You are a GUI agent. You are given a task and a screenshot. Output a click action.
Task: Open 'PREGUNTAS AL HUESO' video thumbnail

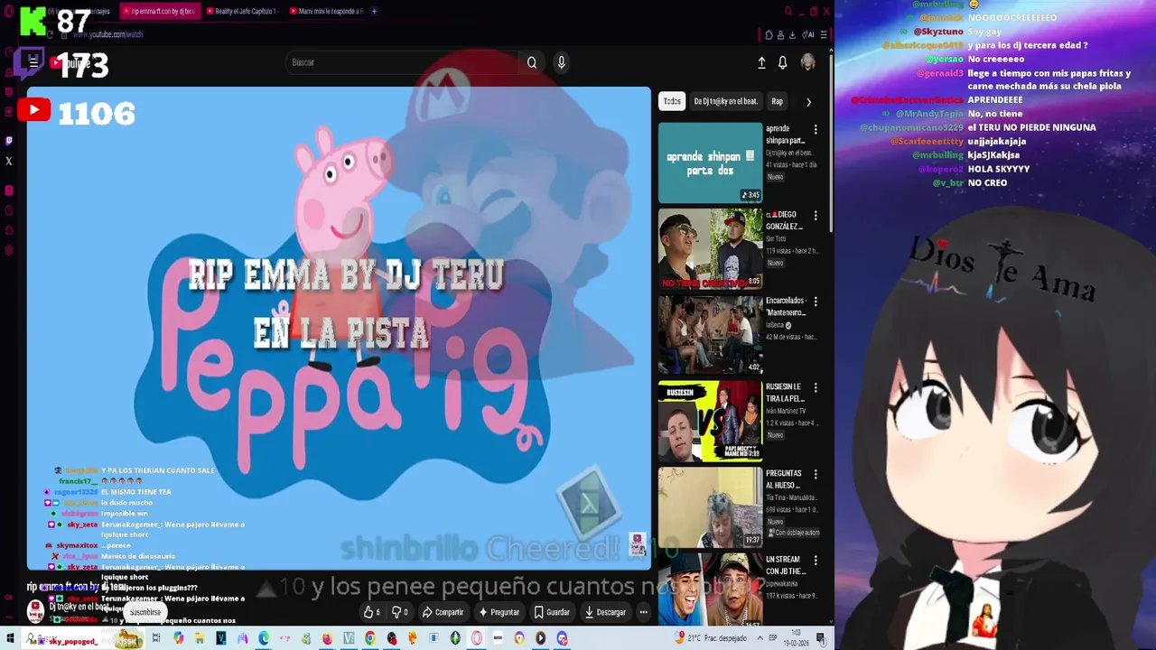[x=710, y=507]
